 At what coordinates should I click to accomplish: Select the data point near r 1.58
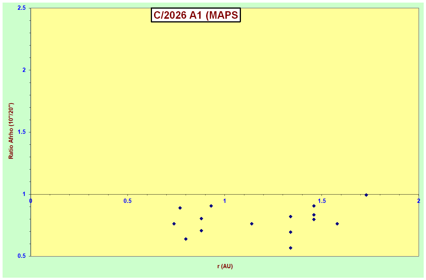[x=337, y=224]
